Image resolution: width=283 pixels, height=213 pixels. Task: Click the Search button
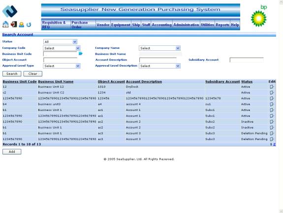point(12,74)
